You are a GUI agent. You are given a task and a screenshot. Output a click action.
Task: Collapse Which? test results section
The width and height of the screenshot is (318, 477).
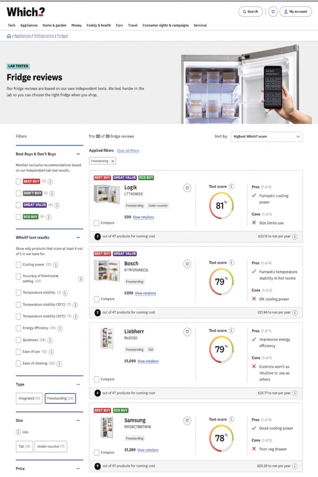[78, 238]
